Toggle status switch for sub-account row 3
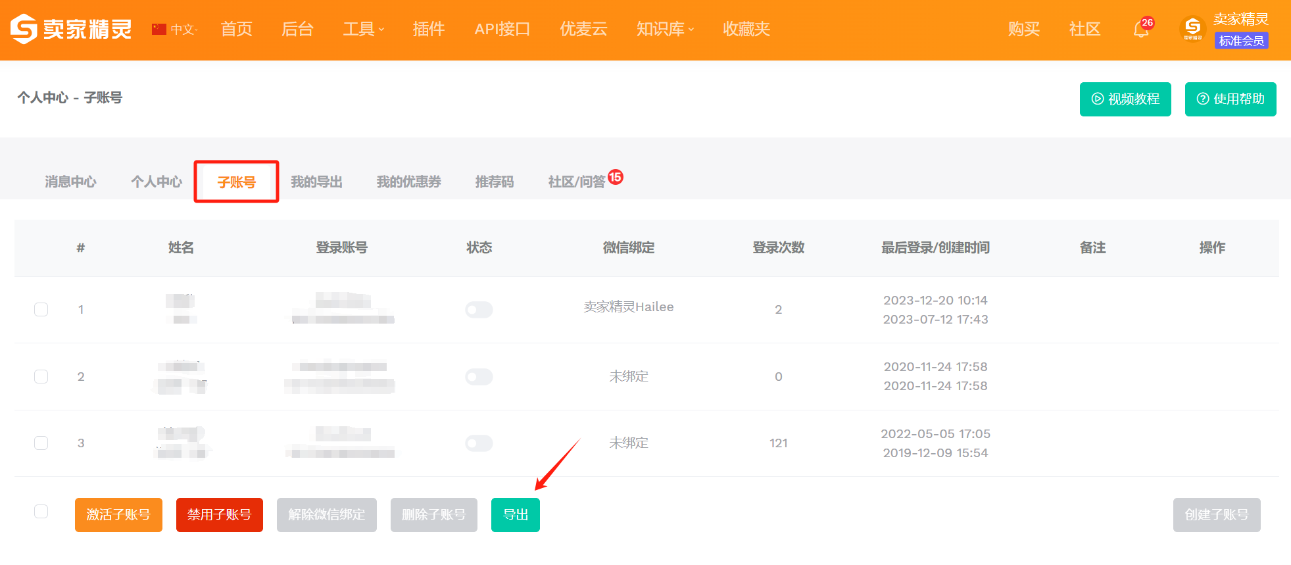 click(x=479, y=443)
